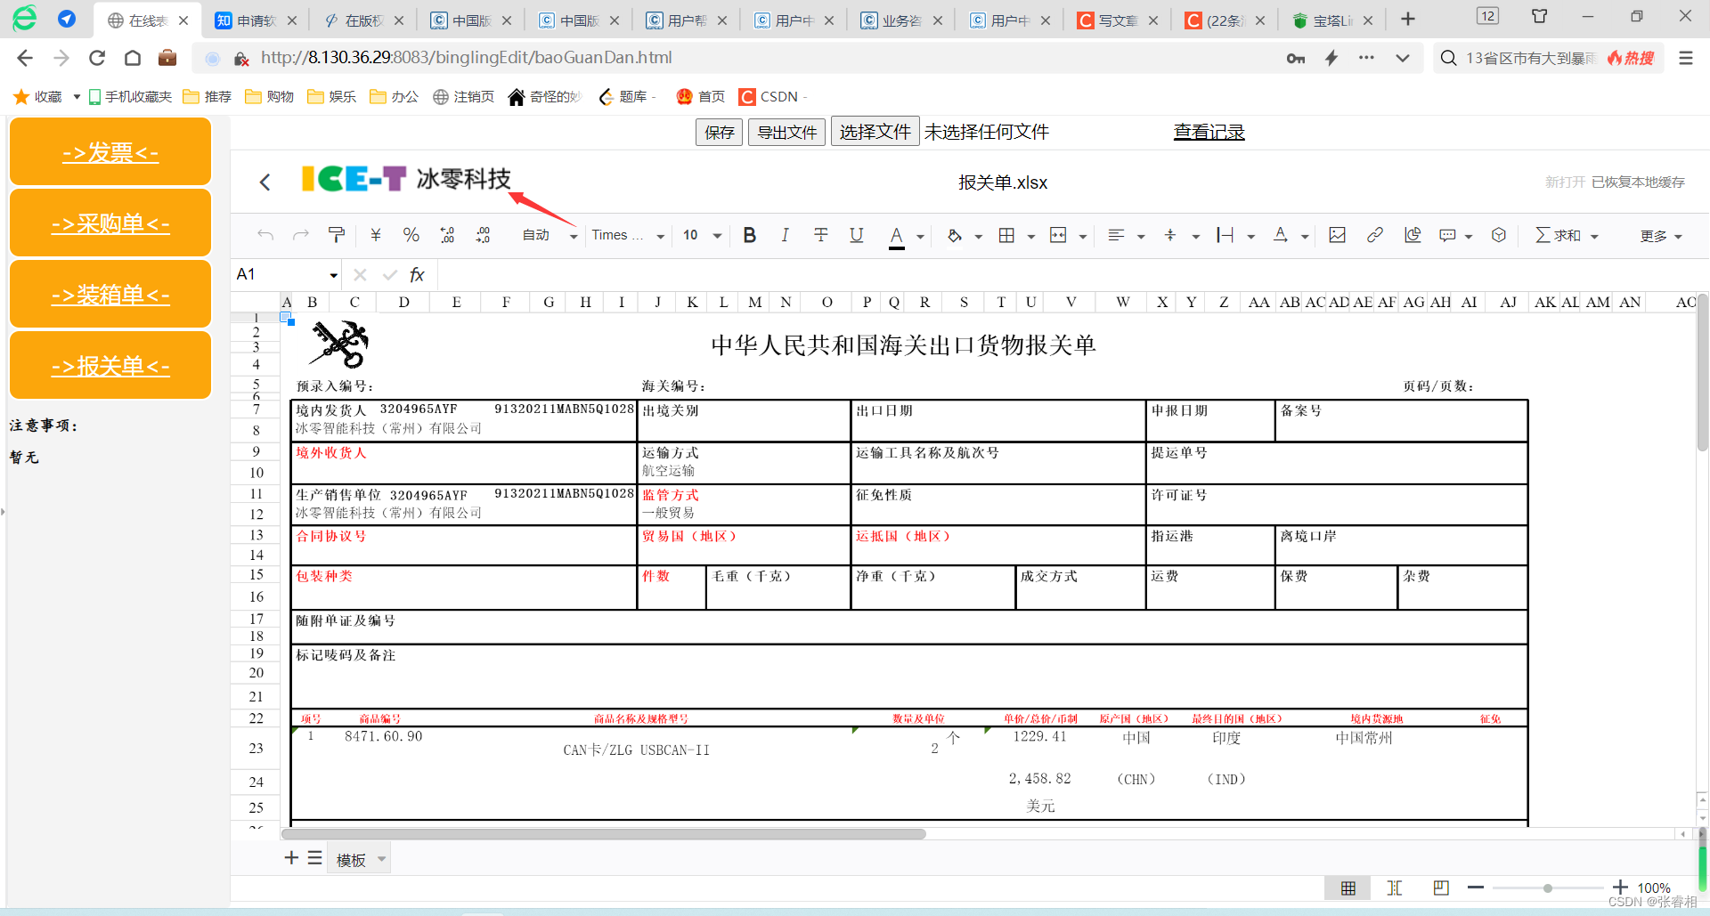The image size is (1710, 916).
Task: Click the Insert Image icon
Action: click(x=1337, y=235)
